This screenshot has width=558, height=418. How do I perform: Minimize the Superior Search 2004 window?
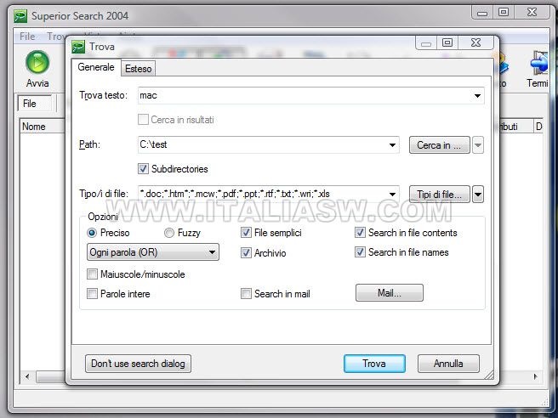click(x=482, y=13)
